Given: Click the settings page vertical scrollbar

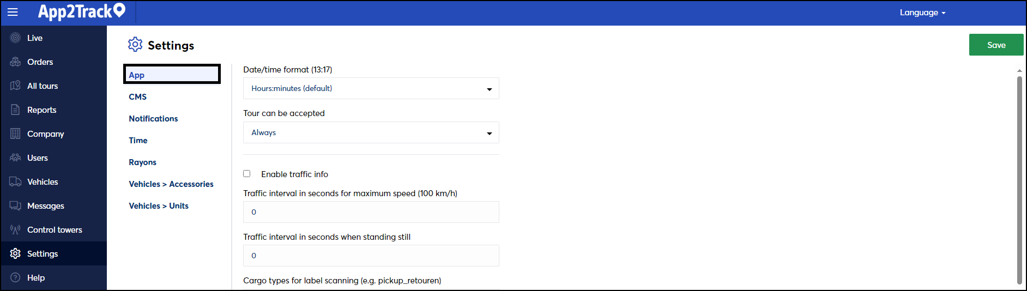Looking at the screenshot, I should tap(1019, 180).
